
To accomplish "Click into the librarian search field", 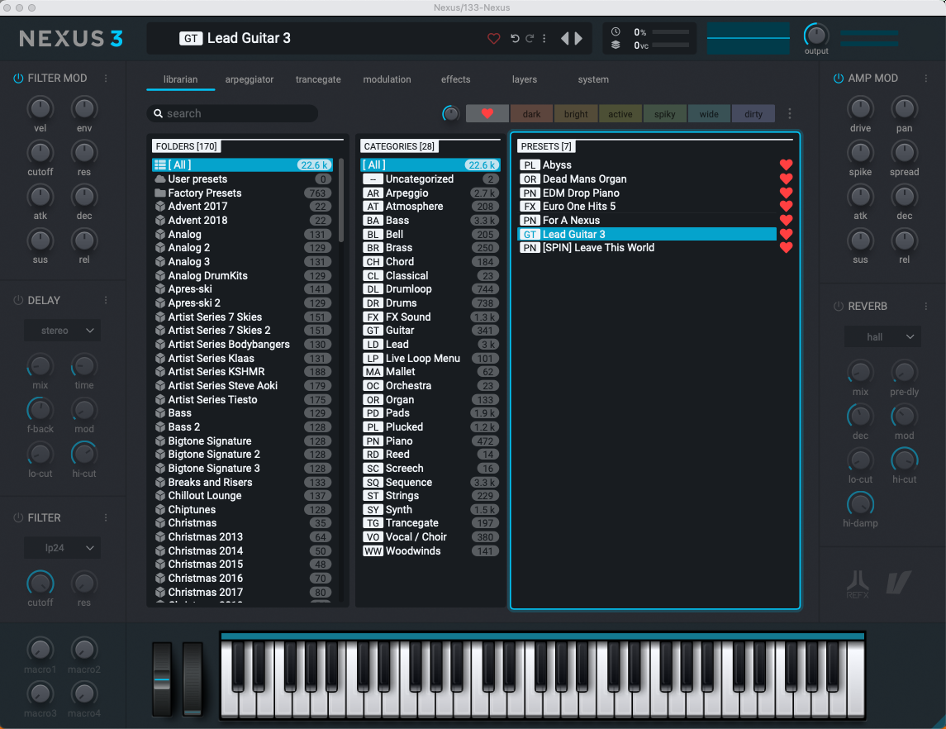I will (x=232, y=113).
